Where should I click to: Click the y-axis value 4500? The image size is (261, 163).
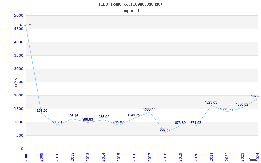tap(19, 29)
